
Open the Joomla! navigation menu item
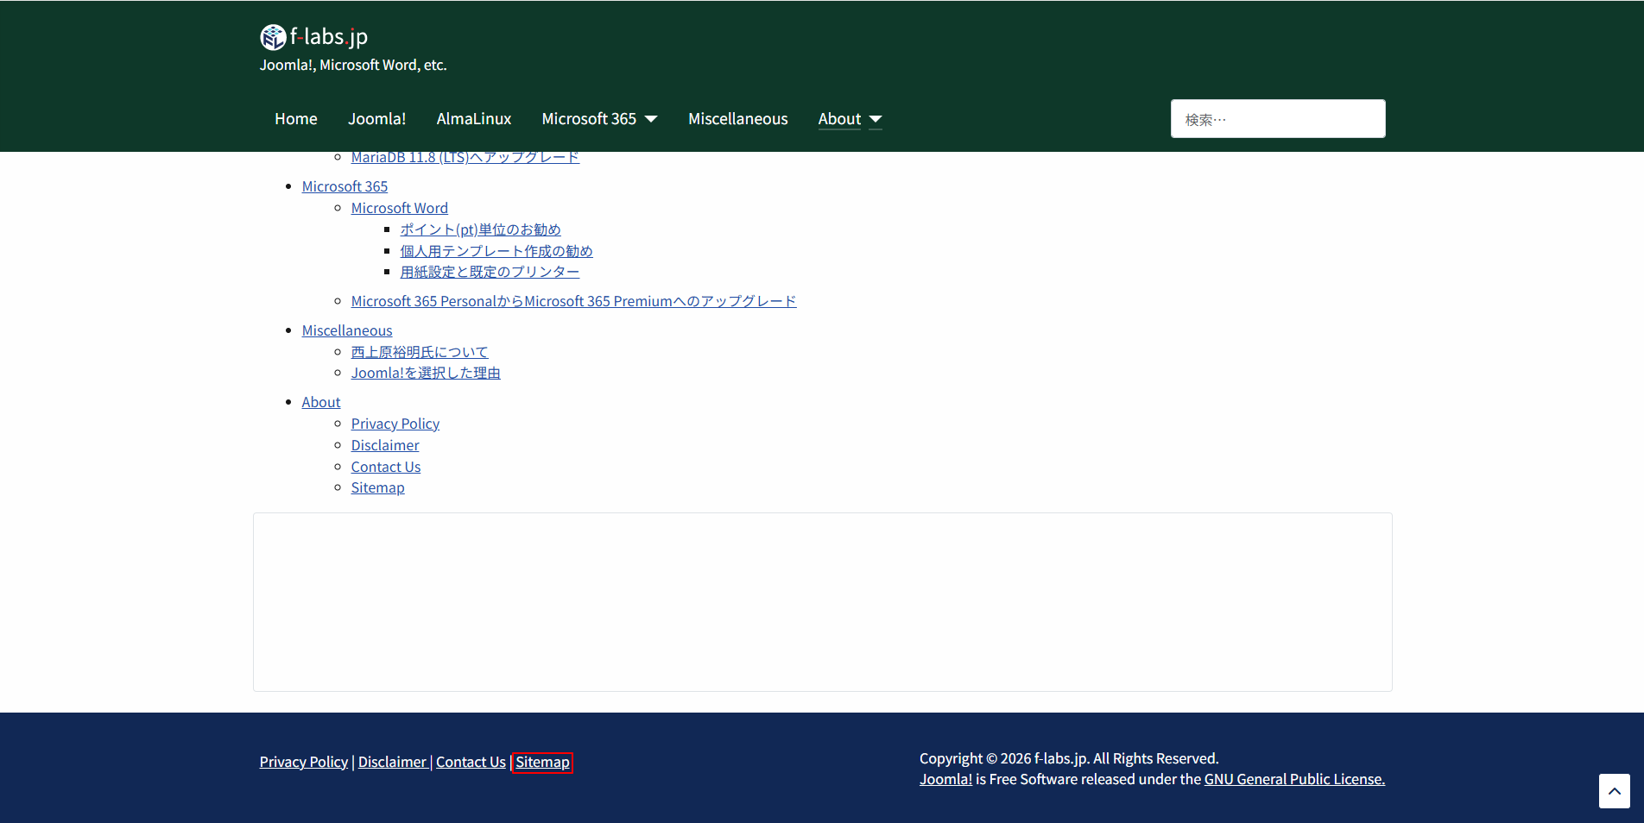click(376, 118)
